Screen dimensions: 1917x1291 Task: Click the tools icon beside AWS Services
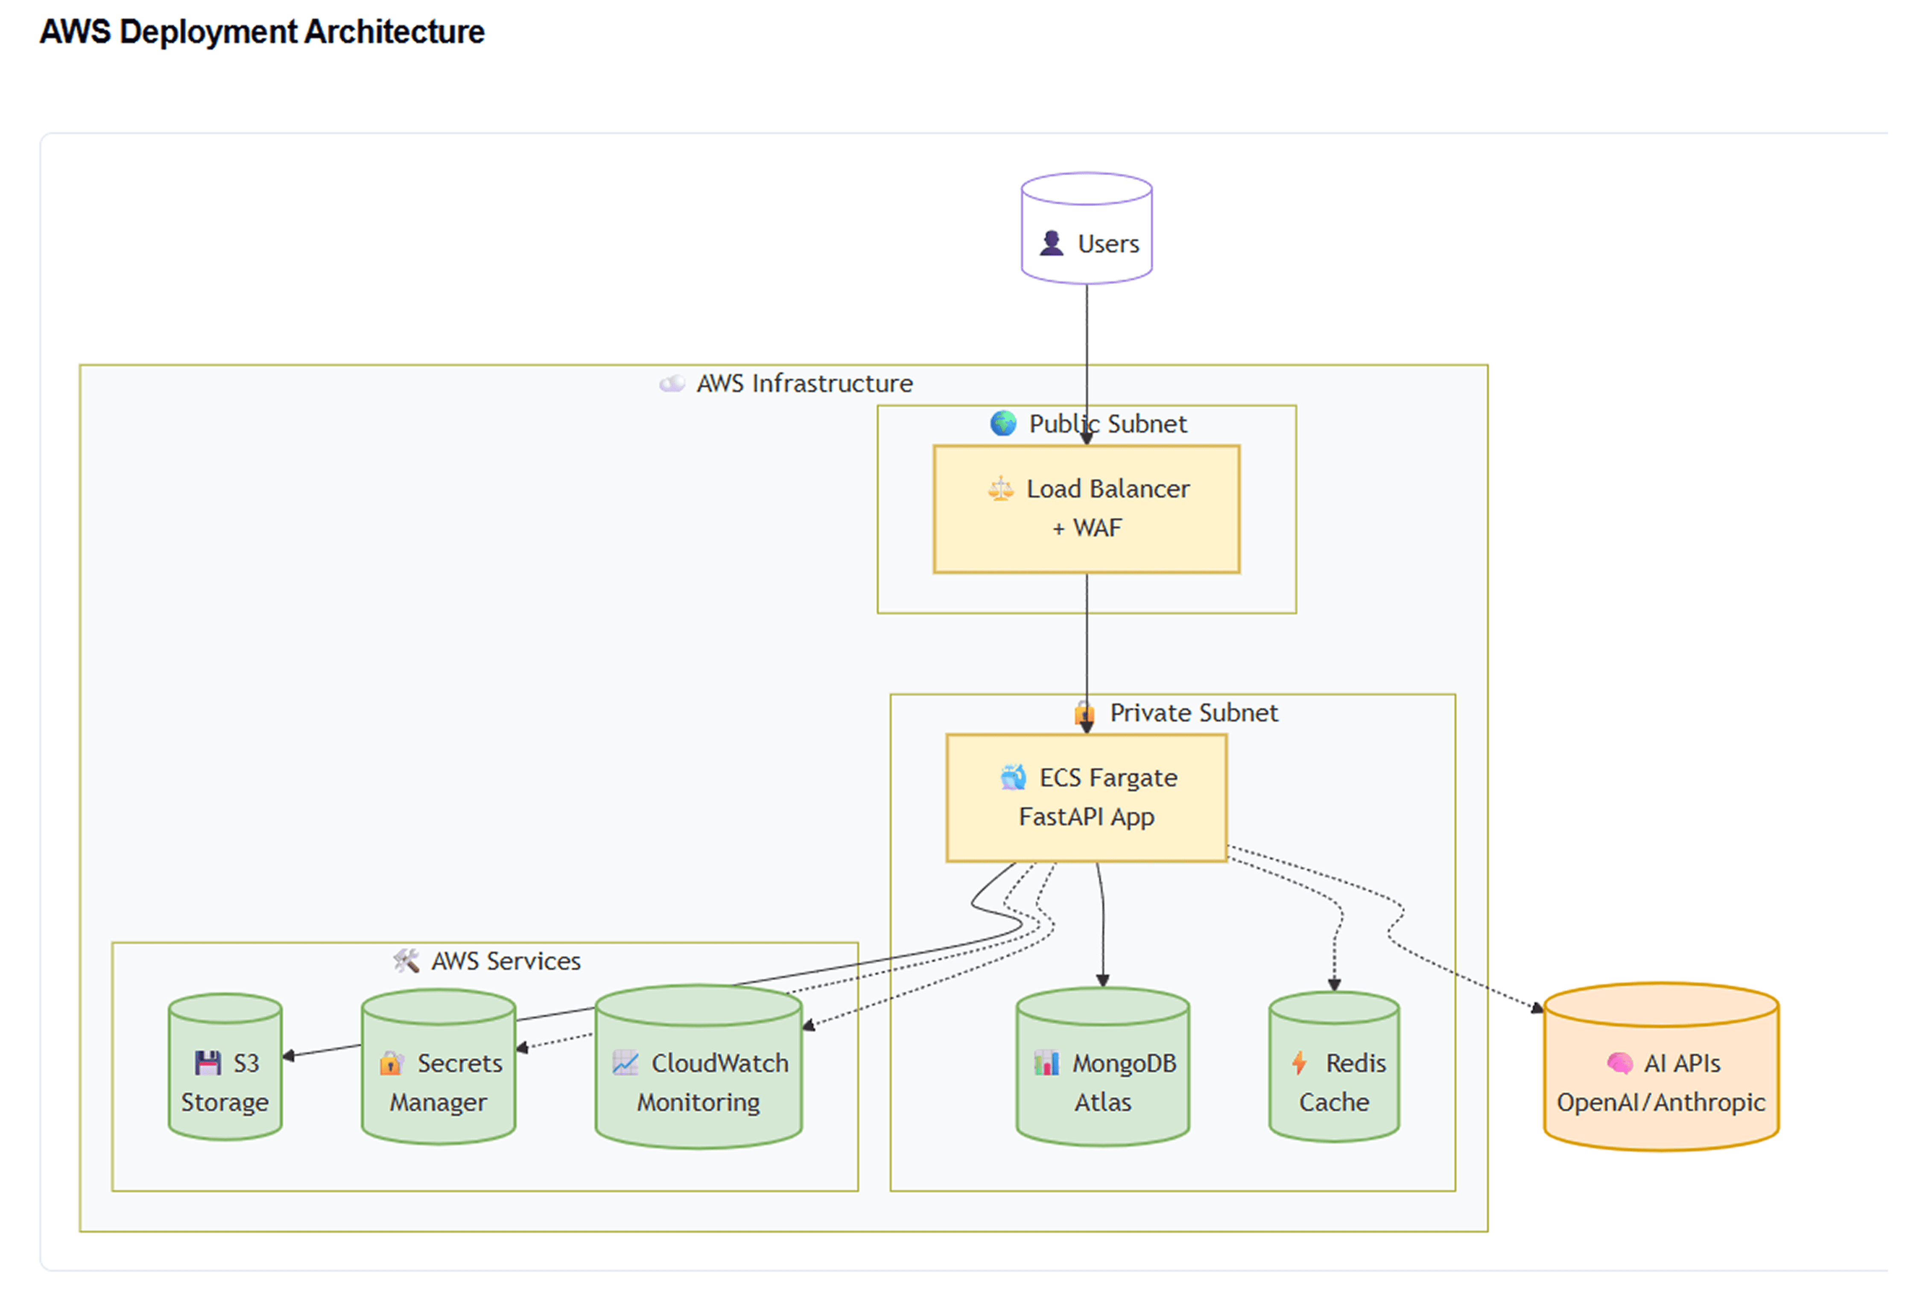tap(405, 960)
